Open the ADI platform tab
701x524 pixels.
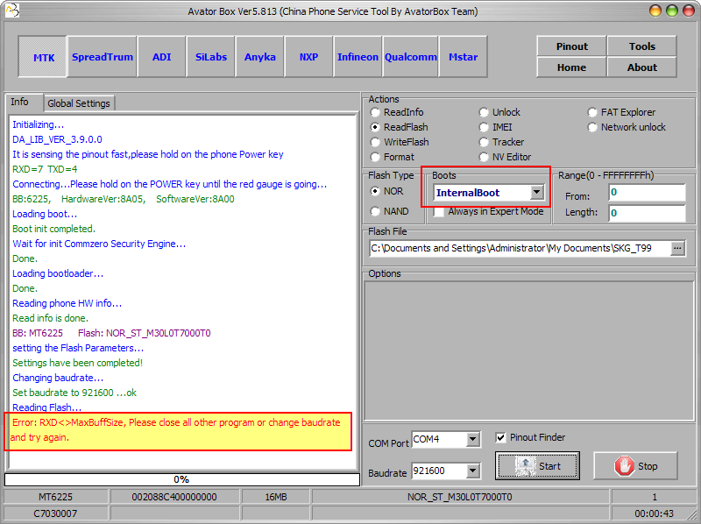click(162, 57)
